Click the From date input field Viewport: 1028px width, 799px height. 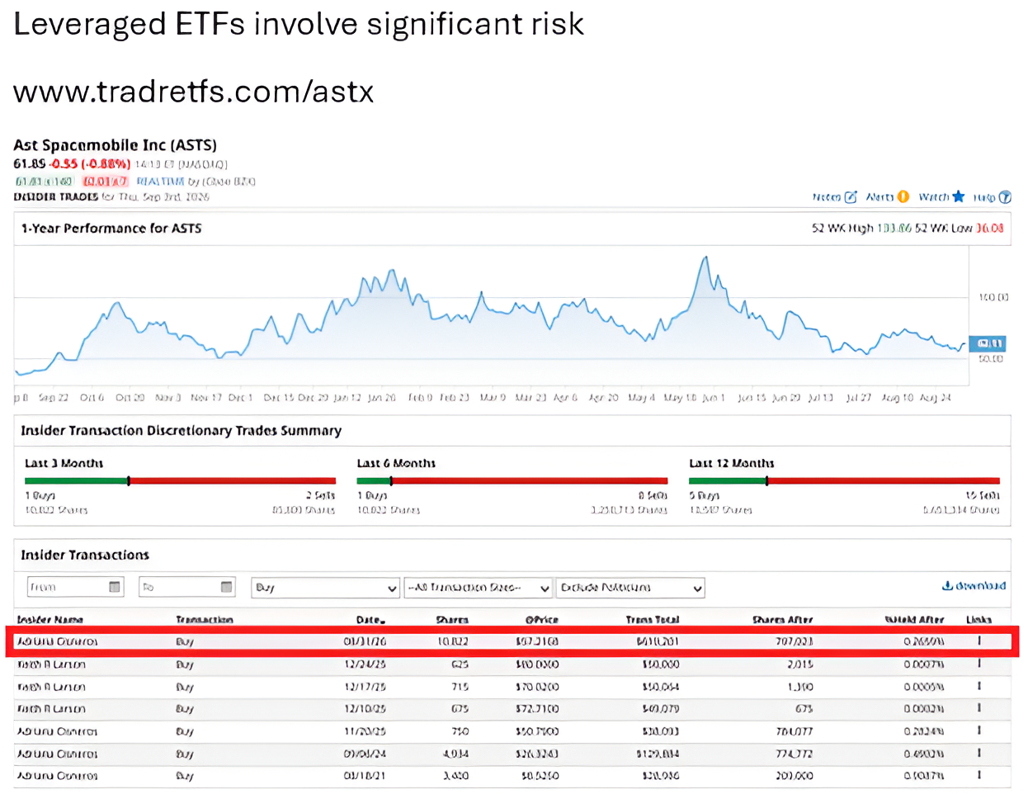[x=75, y=587]
